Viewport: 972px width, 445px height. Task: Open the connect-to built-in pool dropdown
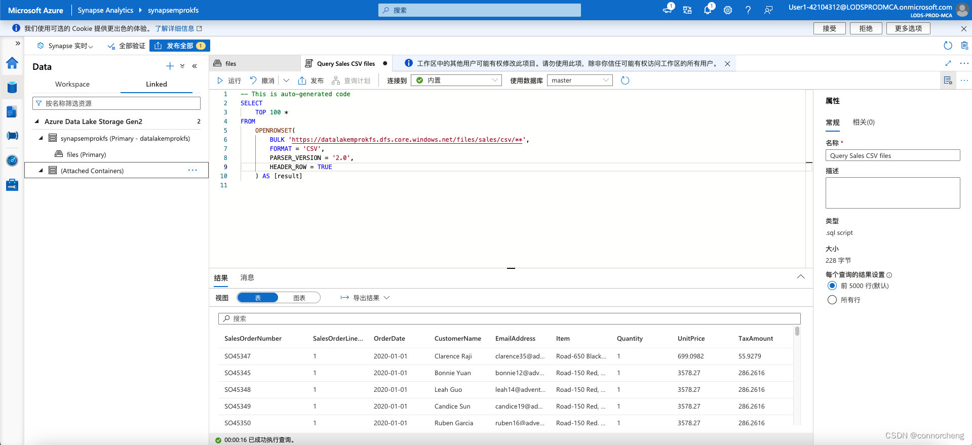coord(456,80)
